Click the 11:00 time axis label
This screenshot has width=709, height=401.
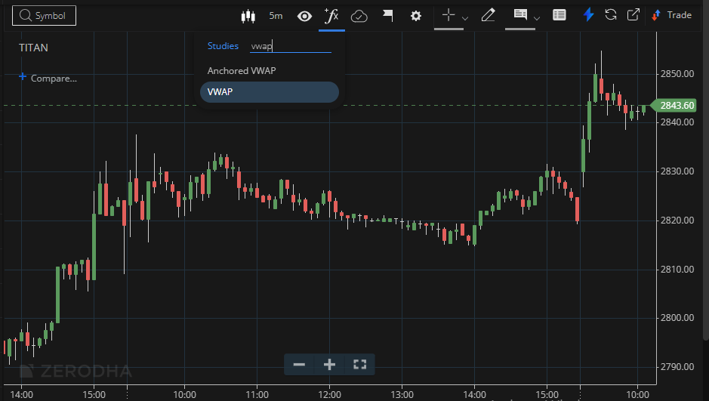coord(257,395)
